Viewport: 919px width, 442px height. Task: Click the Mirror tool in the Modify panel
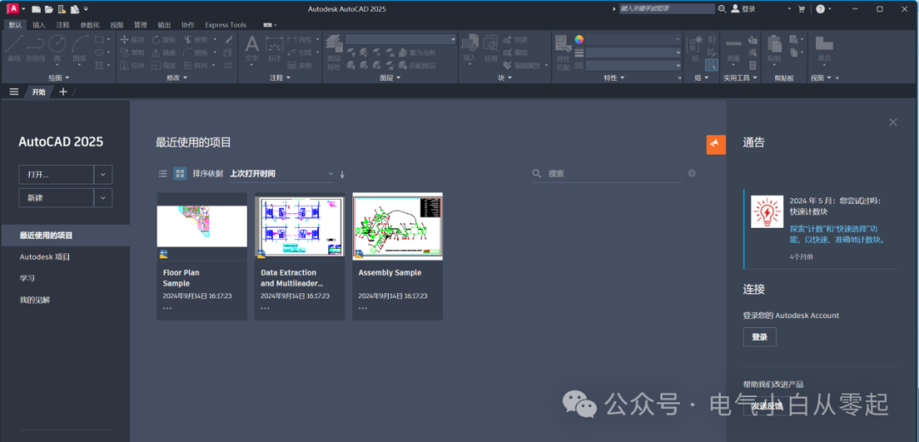[x=163, y=53]
